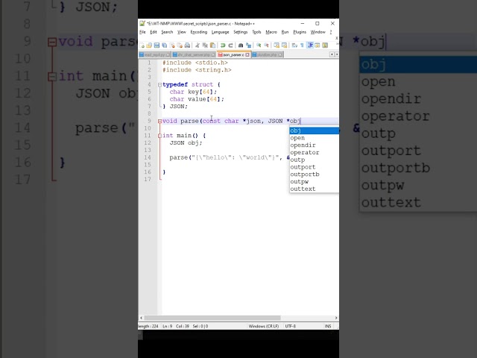
Task: Click the Replace toolbar icon
Action: pyautogui.click(x=248, y=45)
